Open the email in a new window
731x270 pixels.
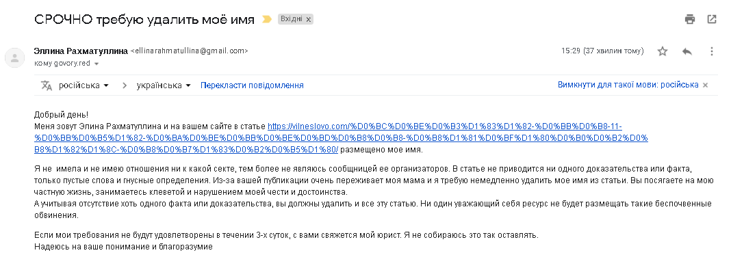[712, 19]
